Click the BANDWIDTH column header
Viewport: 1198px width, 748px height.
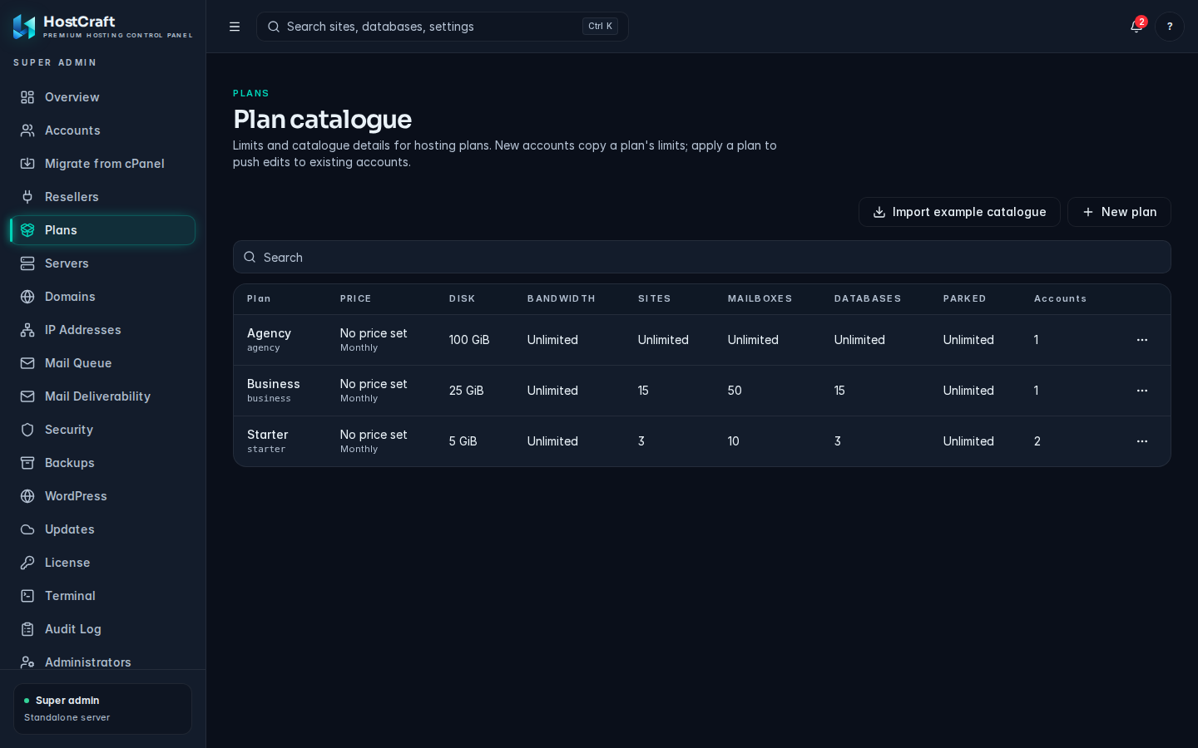562,298
